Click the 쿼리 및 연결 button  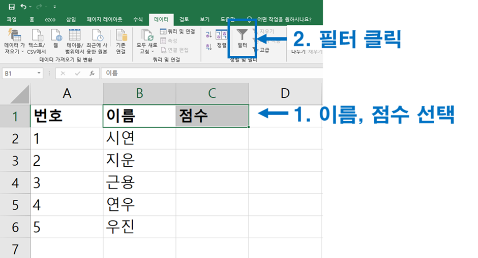[x=177, y=31]
